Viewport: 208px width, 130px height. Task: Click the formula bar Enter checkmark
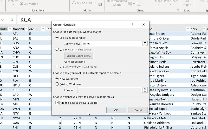tap(3, 20)
